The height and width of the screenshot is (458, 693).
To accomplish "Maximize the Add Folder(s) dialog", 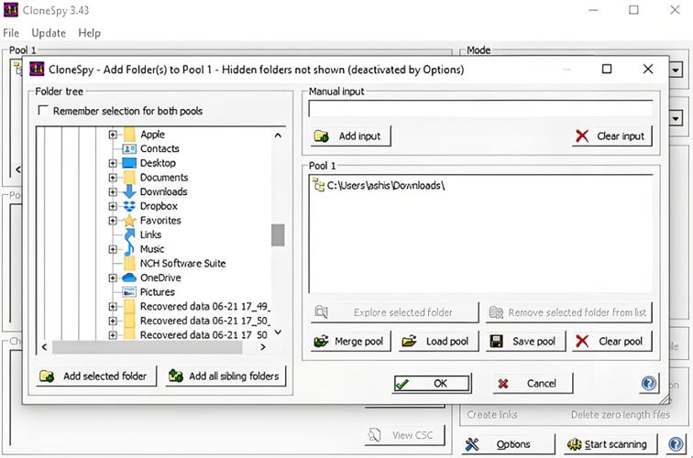I will click(x=607, y=69).
